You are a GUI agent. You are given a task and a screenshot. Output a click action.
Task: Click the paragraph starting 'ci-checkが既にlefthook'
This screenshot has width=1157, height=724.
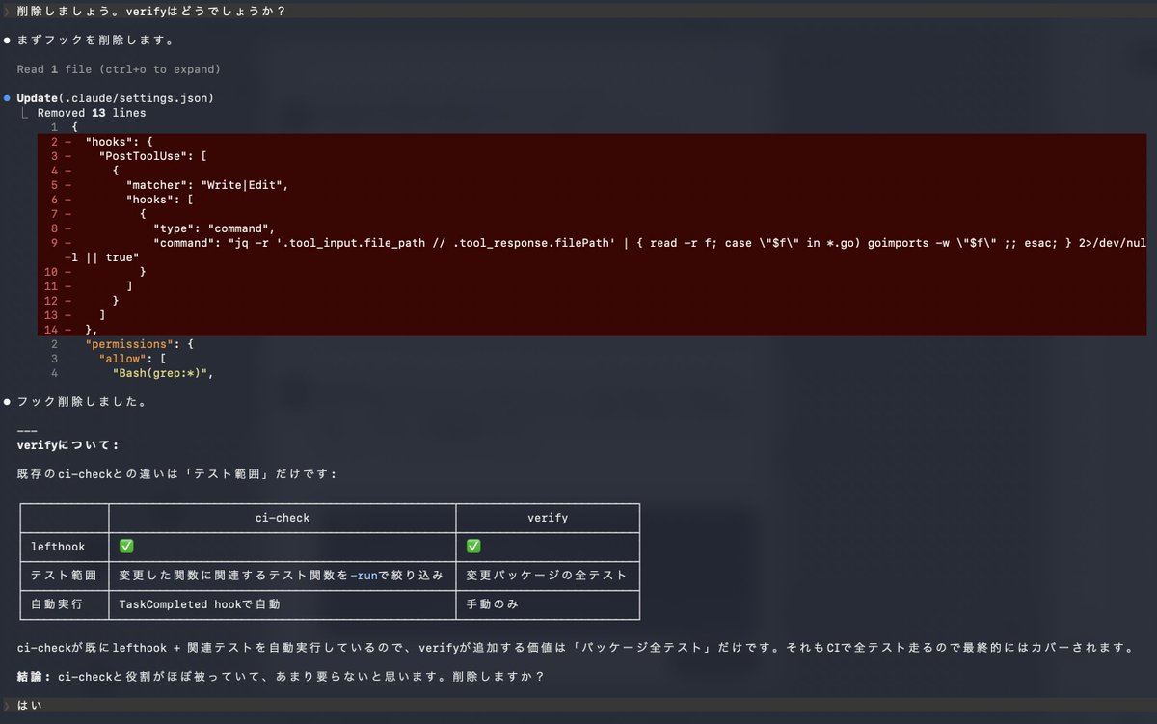tap(575, 648)
